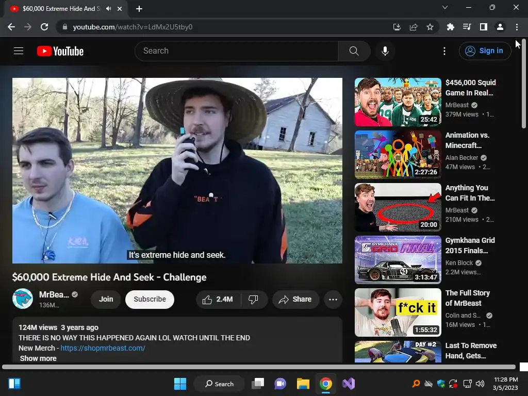Install app via address bar icon

click(x=397, y=27)
